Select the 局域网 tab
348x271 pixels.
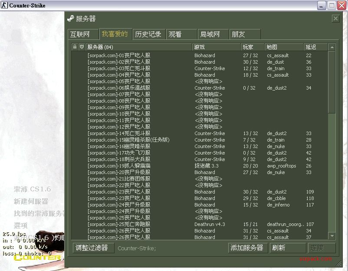tap(210, 34)
